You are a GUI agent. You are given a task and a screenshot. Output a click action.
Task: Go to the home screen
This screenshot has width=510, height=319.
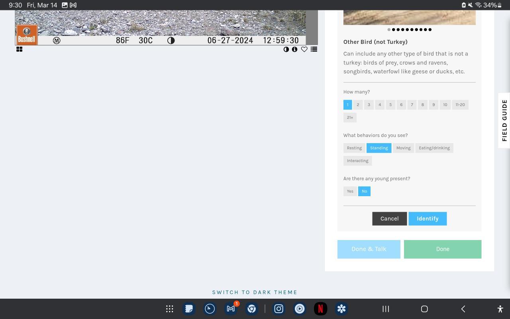point(424,309)
